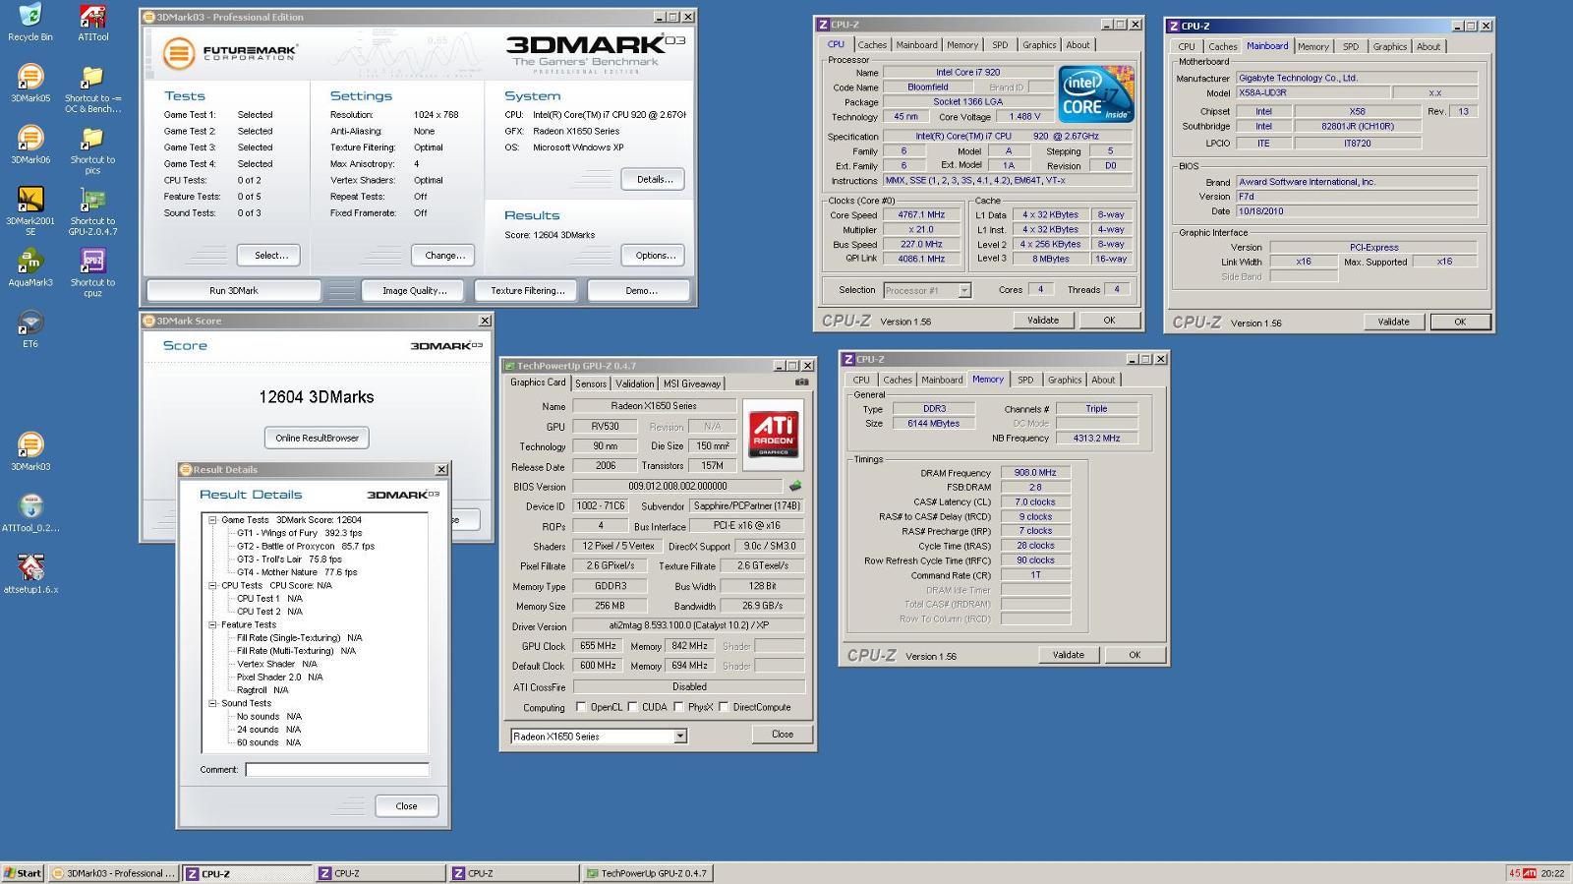Click the Intel Core i7 logo in CPU-Z
Image resolution: width=1573 pixels, height=884 pixels.
point(1095,95)
